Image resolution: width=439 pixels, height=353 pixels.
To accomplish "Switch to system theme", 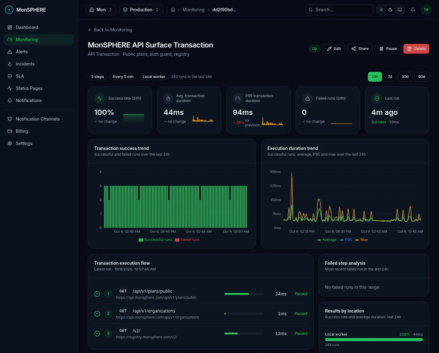I will pos(400,10).
